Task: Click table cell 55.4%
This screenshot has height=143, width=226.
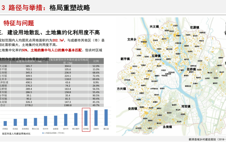Action: click(x=96, y=92)
